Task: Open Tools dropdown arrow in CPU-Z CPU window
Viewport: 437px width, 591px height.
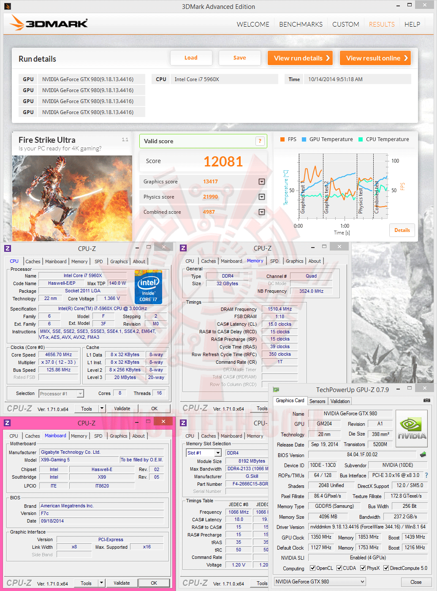Action: [102, 409]
